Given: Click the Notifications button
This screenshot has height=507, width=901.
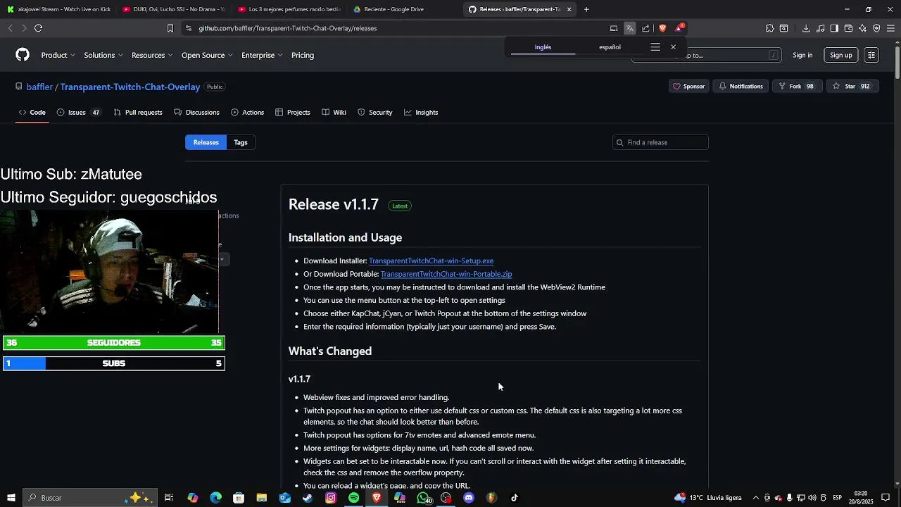Looking at the screenshot, I should pos(741,87).
